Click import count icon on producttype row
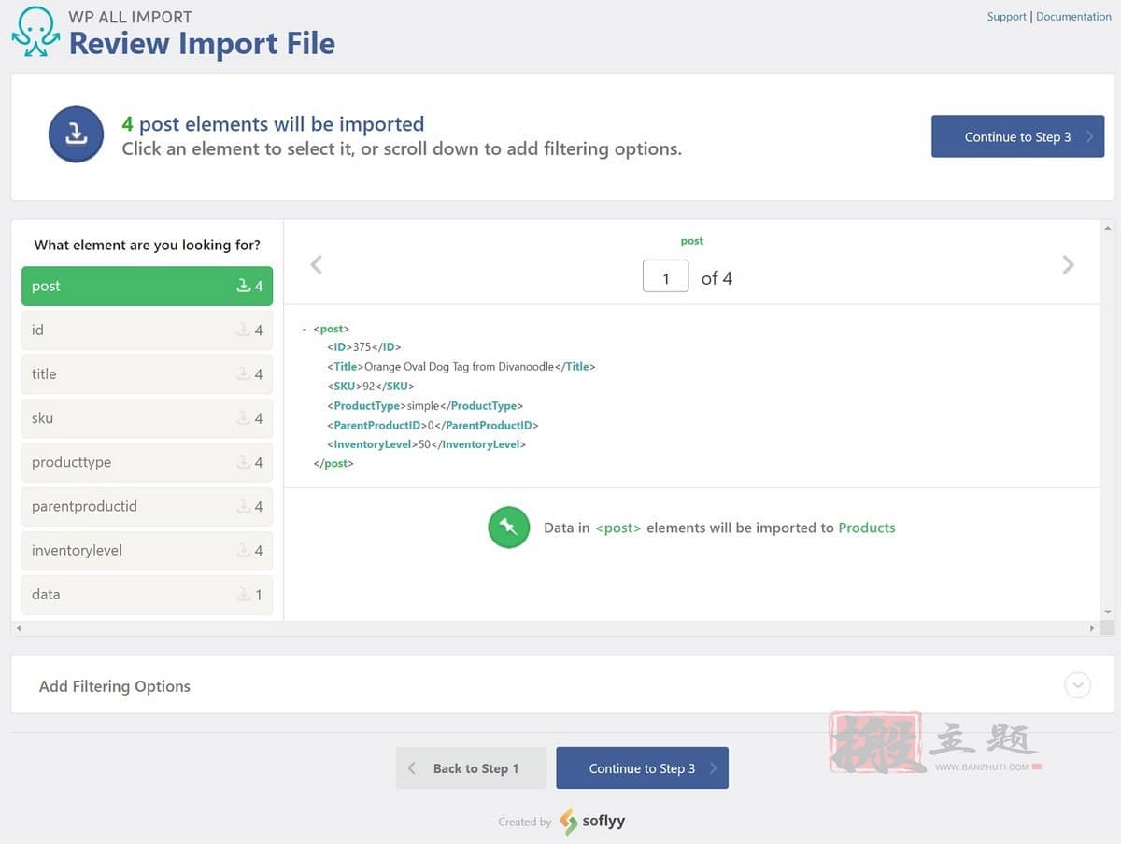 pos(244,462)
